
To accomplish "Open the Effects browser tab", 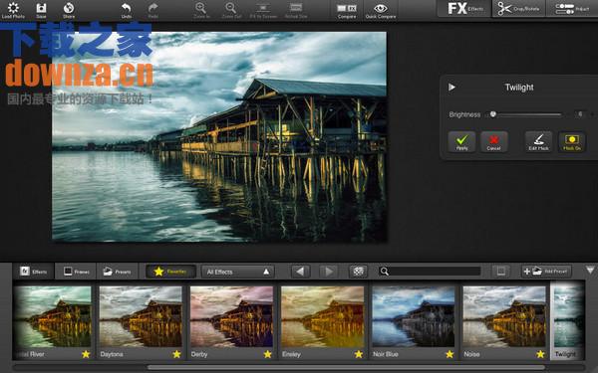I will point(34,272).
